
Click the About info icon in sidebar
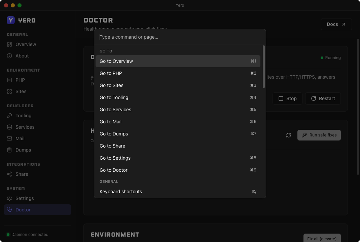pos(9,56)
